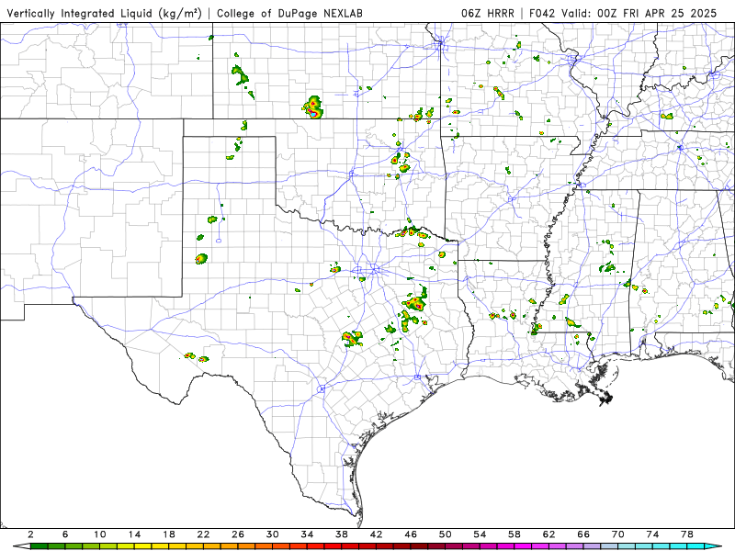Screen dimensions: 735x551
Task: Click the color scale label '10'
Action: coord(100,534)
